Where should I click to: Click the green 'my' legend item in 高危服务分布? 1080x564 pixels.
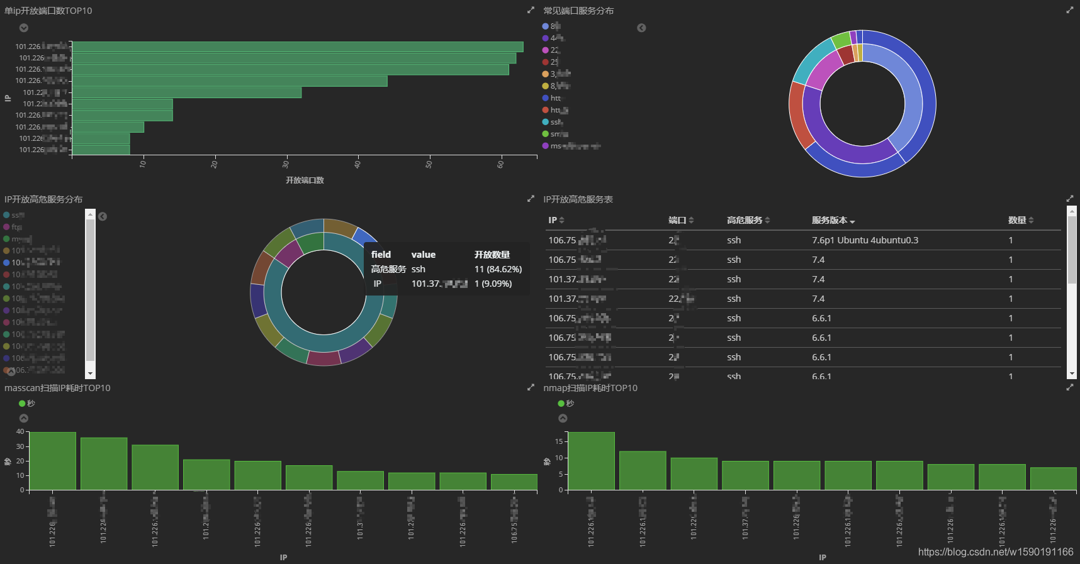pos(18,239)
